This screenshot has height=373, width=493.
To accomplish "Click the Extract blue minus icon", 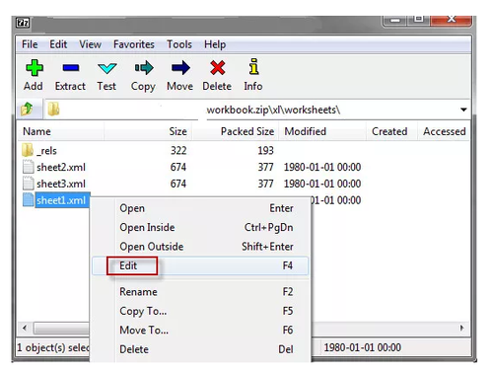I will point(71,68).
